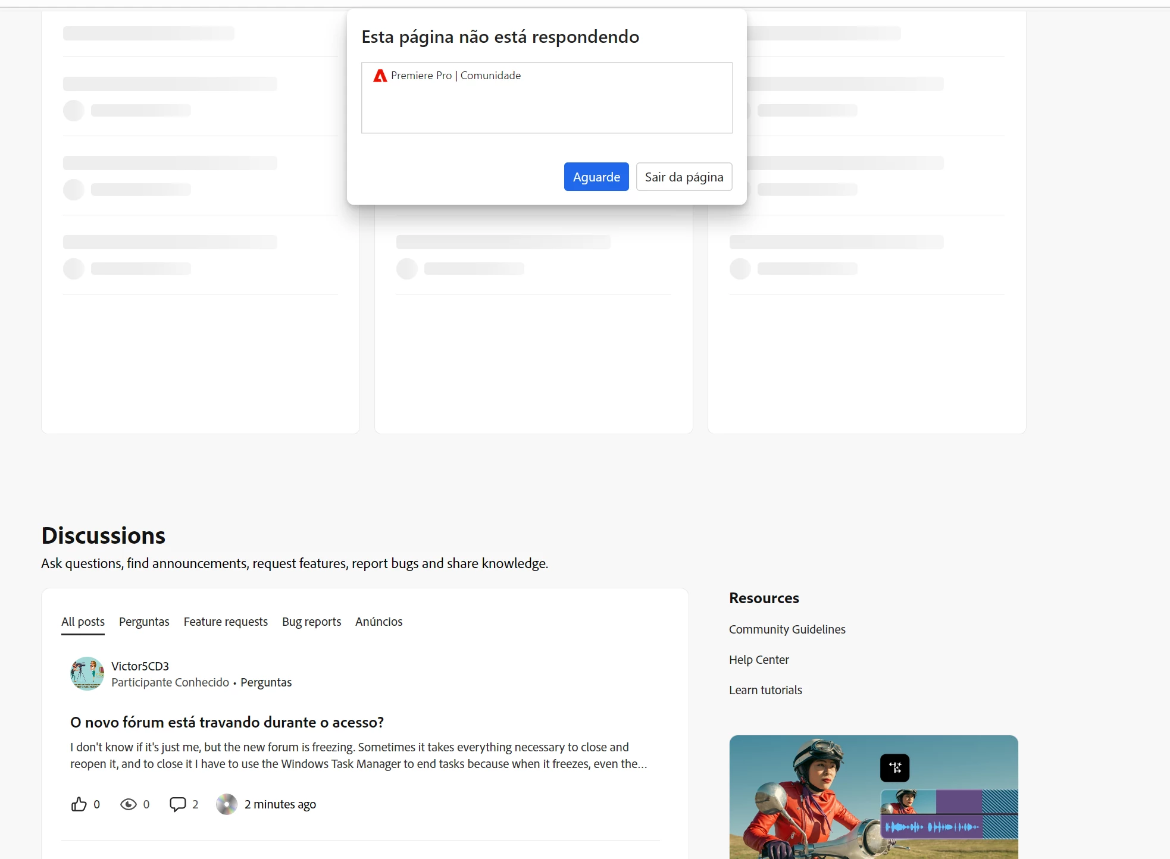Open the Perguntas tab
This screenshot has width=1170, height=859.
144,622
